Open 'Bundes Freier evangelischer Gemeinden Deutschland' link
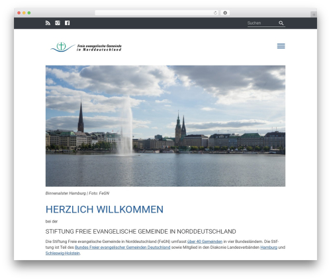This screenshot has width=331, height=280. tap(122, 248)
